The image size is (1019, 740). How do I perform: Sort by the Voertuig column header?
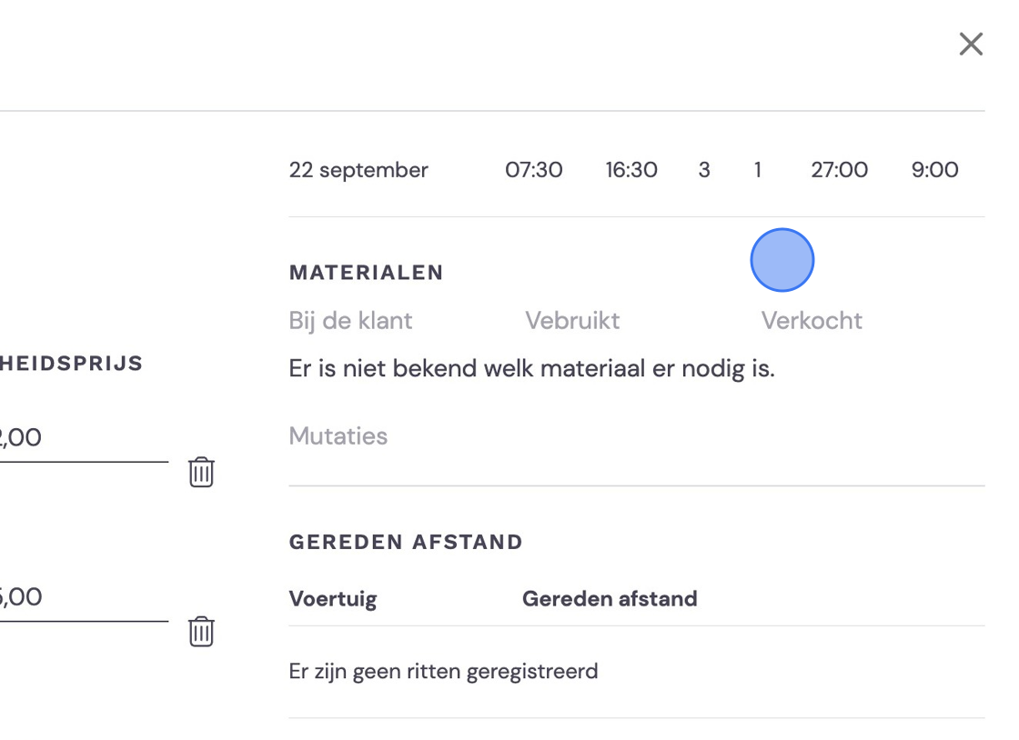pos(333,598)
